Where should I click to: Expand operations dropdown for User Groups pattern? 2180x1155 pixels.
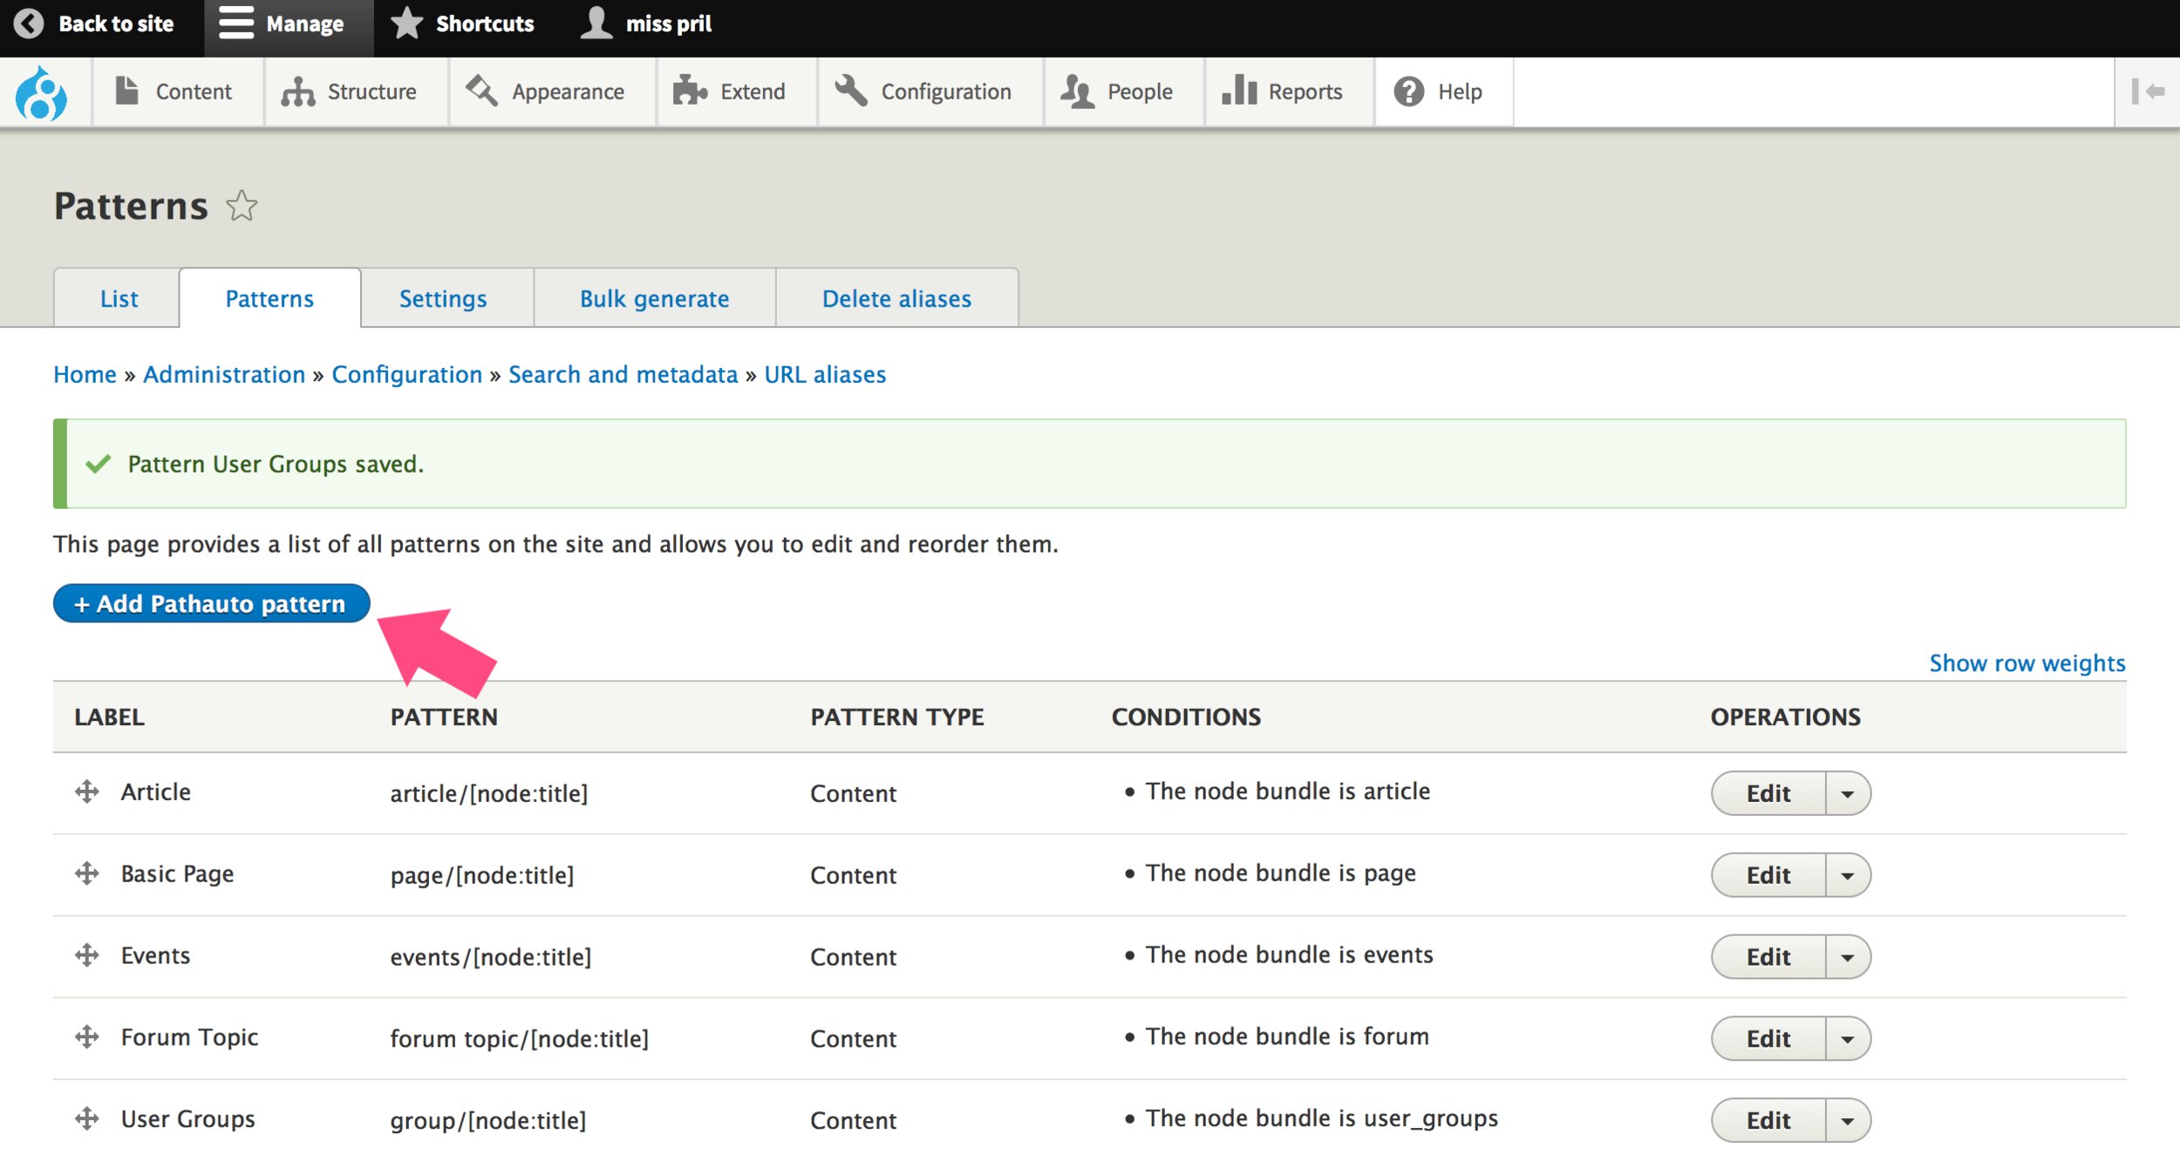coord(1848,1121)
